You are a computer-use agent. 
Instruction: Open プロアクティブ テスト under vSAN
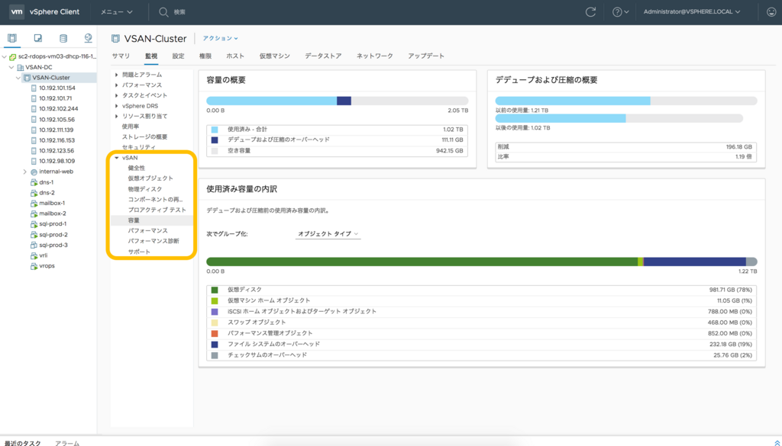coord(157,210)
